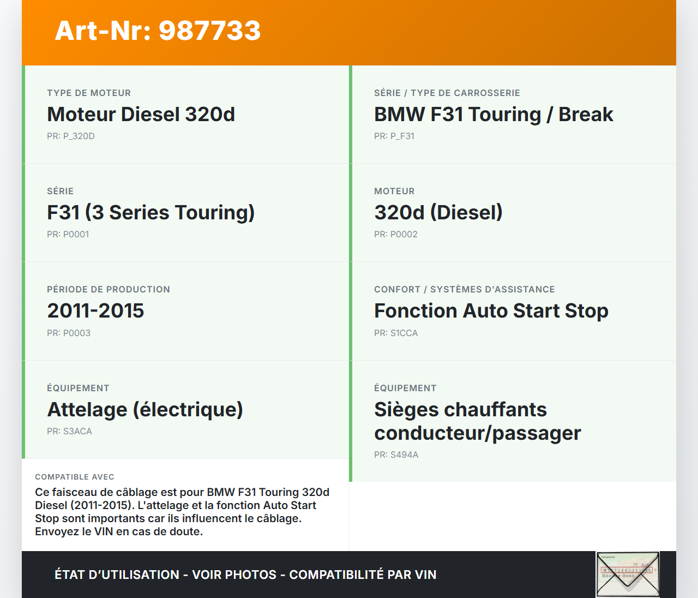Click the PR: S3ACA code
The width and height of the screenshot is (698, 598).
tap(69, 432)
